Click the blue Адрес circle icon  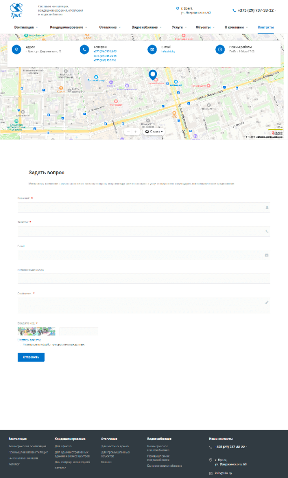coord(16,49)
